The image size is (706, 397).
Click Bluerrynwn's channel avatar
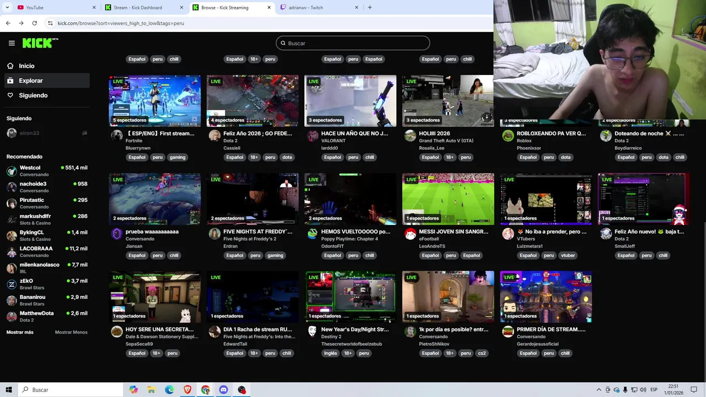117,136
